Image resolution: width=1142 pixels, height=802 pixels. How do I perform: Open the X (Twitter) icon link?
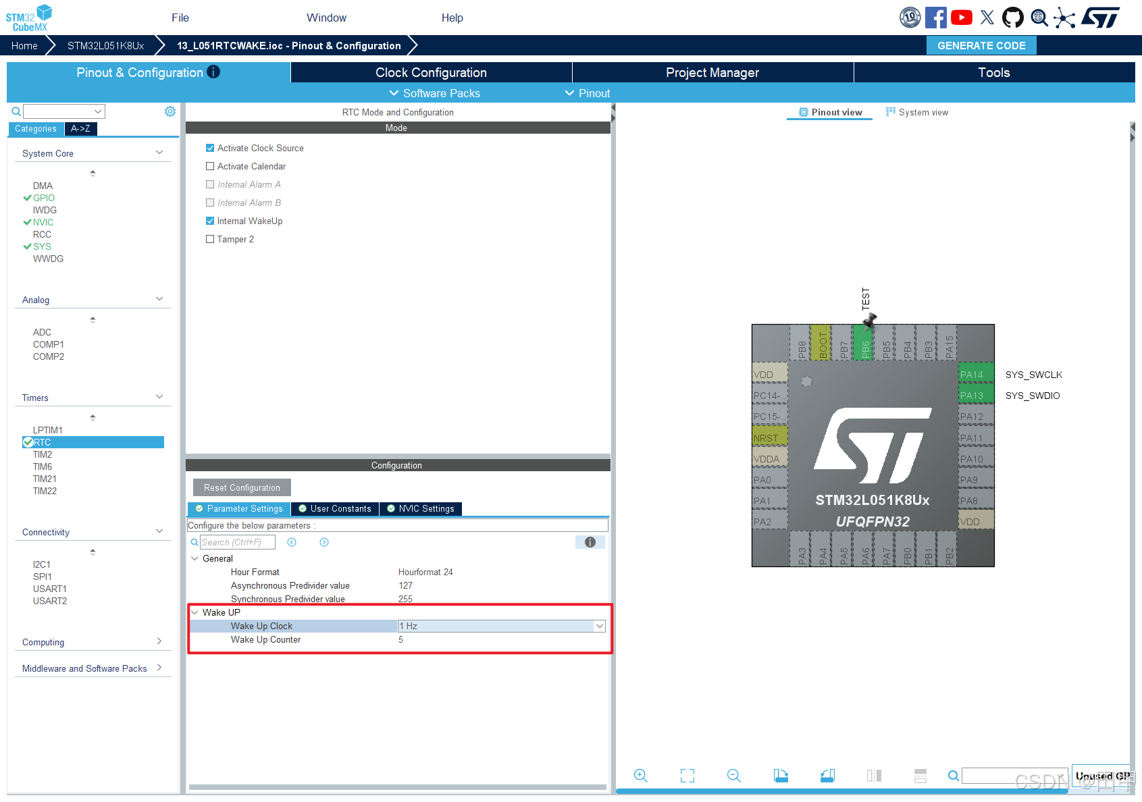point(987,18)
